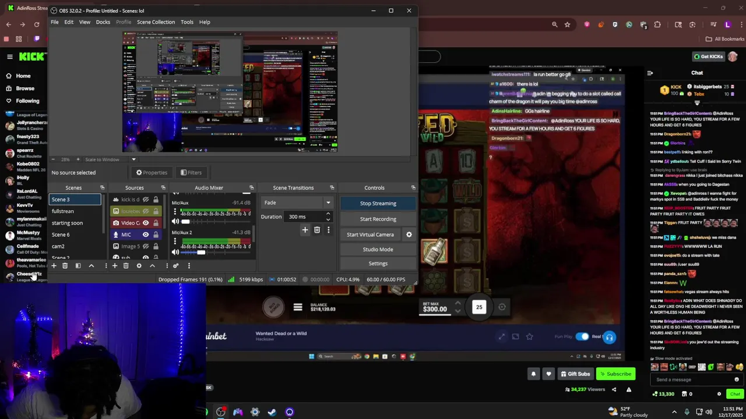Viewport: 746px width, 419px height.
Task: Mute Mic/Aux speaker icon
Action: coord(175,222)
